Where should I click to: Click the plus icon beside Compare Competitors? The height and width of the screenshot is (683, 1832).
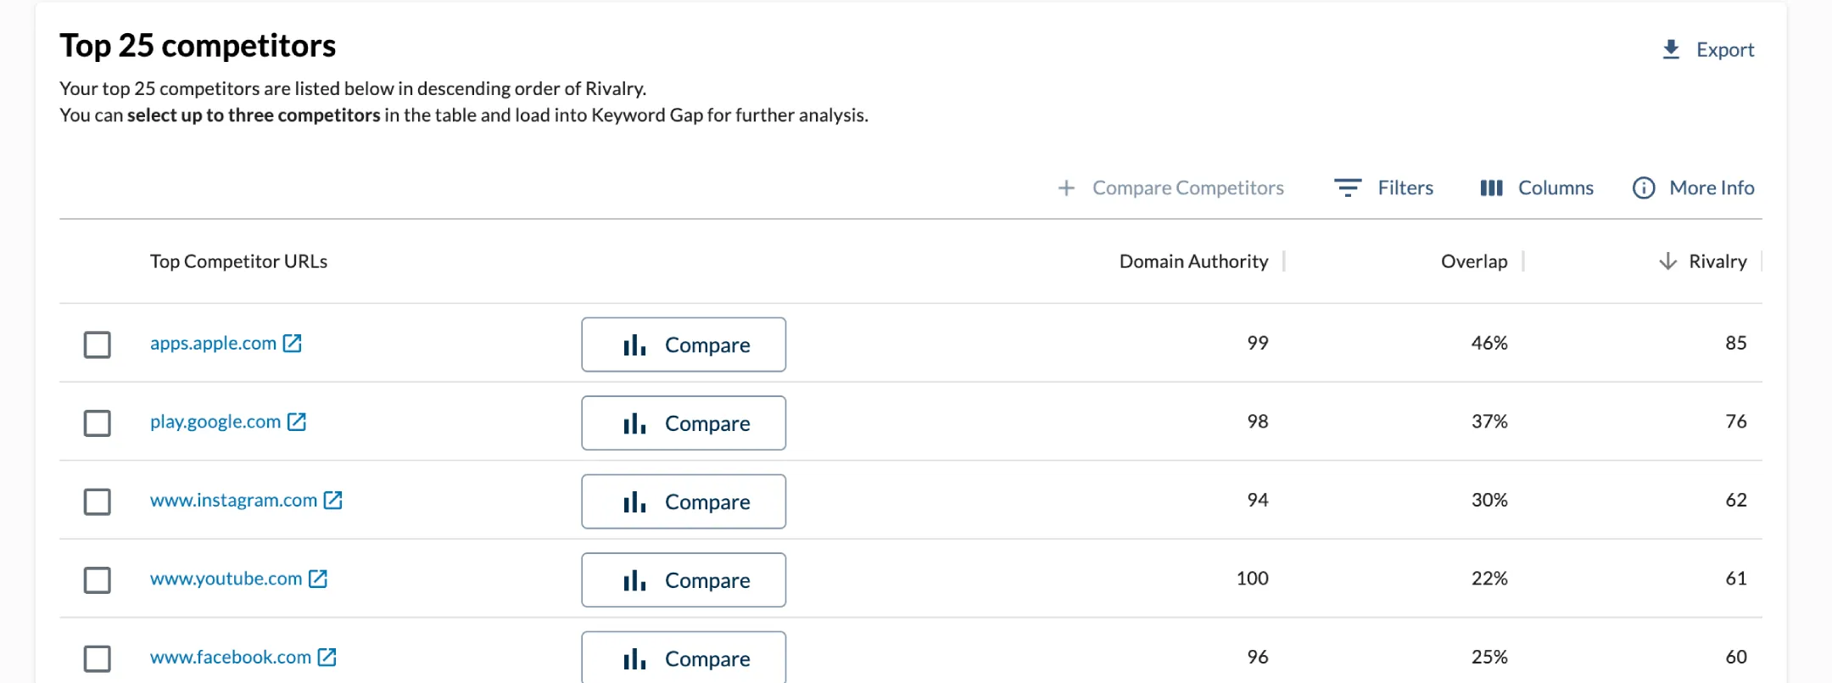(x=1066, y=188)
